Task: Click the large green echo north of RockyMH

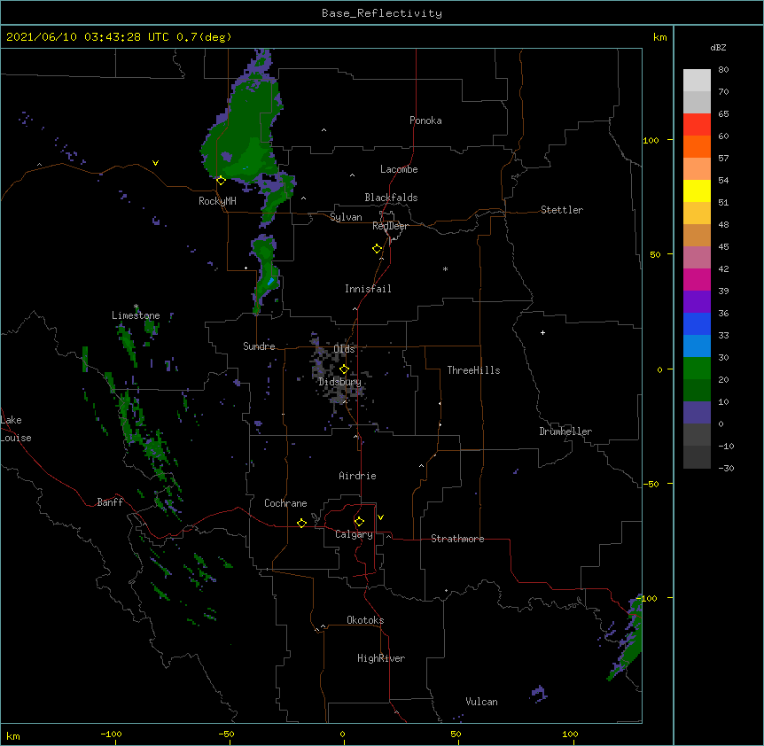Action: pyautogui.click(x=246, y=131)
